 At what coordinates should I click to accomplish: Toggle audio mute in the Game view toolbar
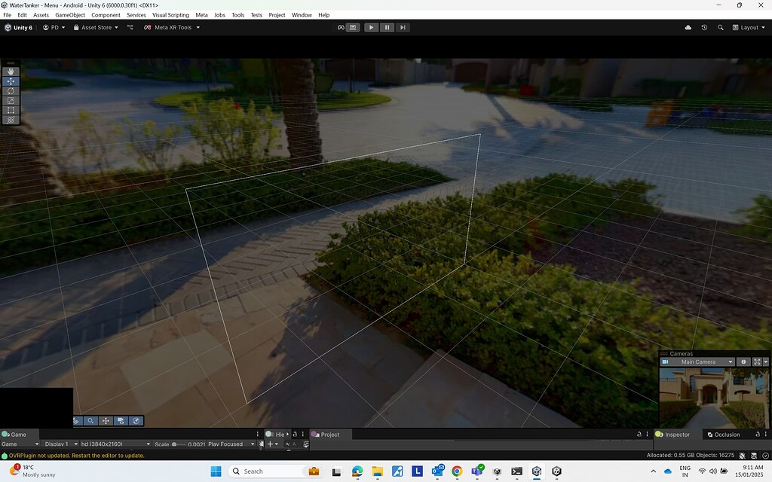[x=262, y=444]
